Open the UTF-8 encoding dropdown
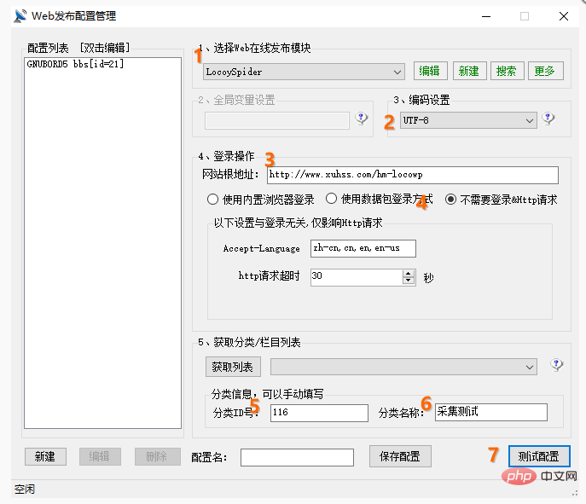 point(530,121)
